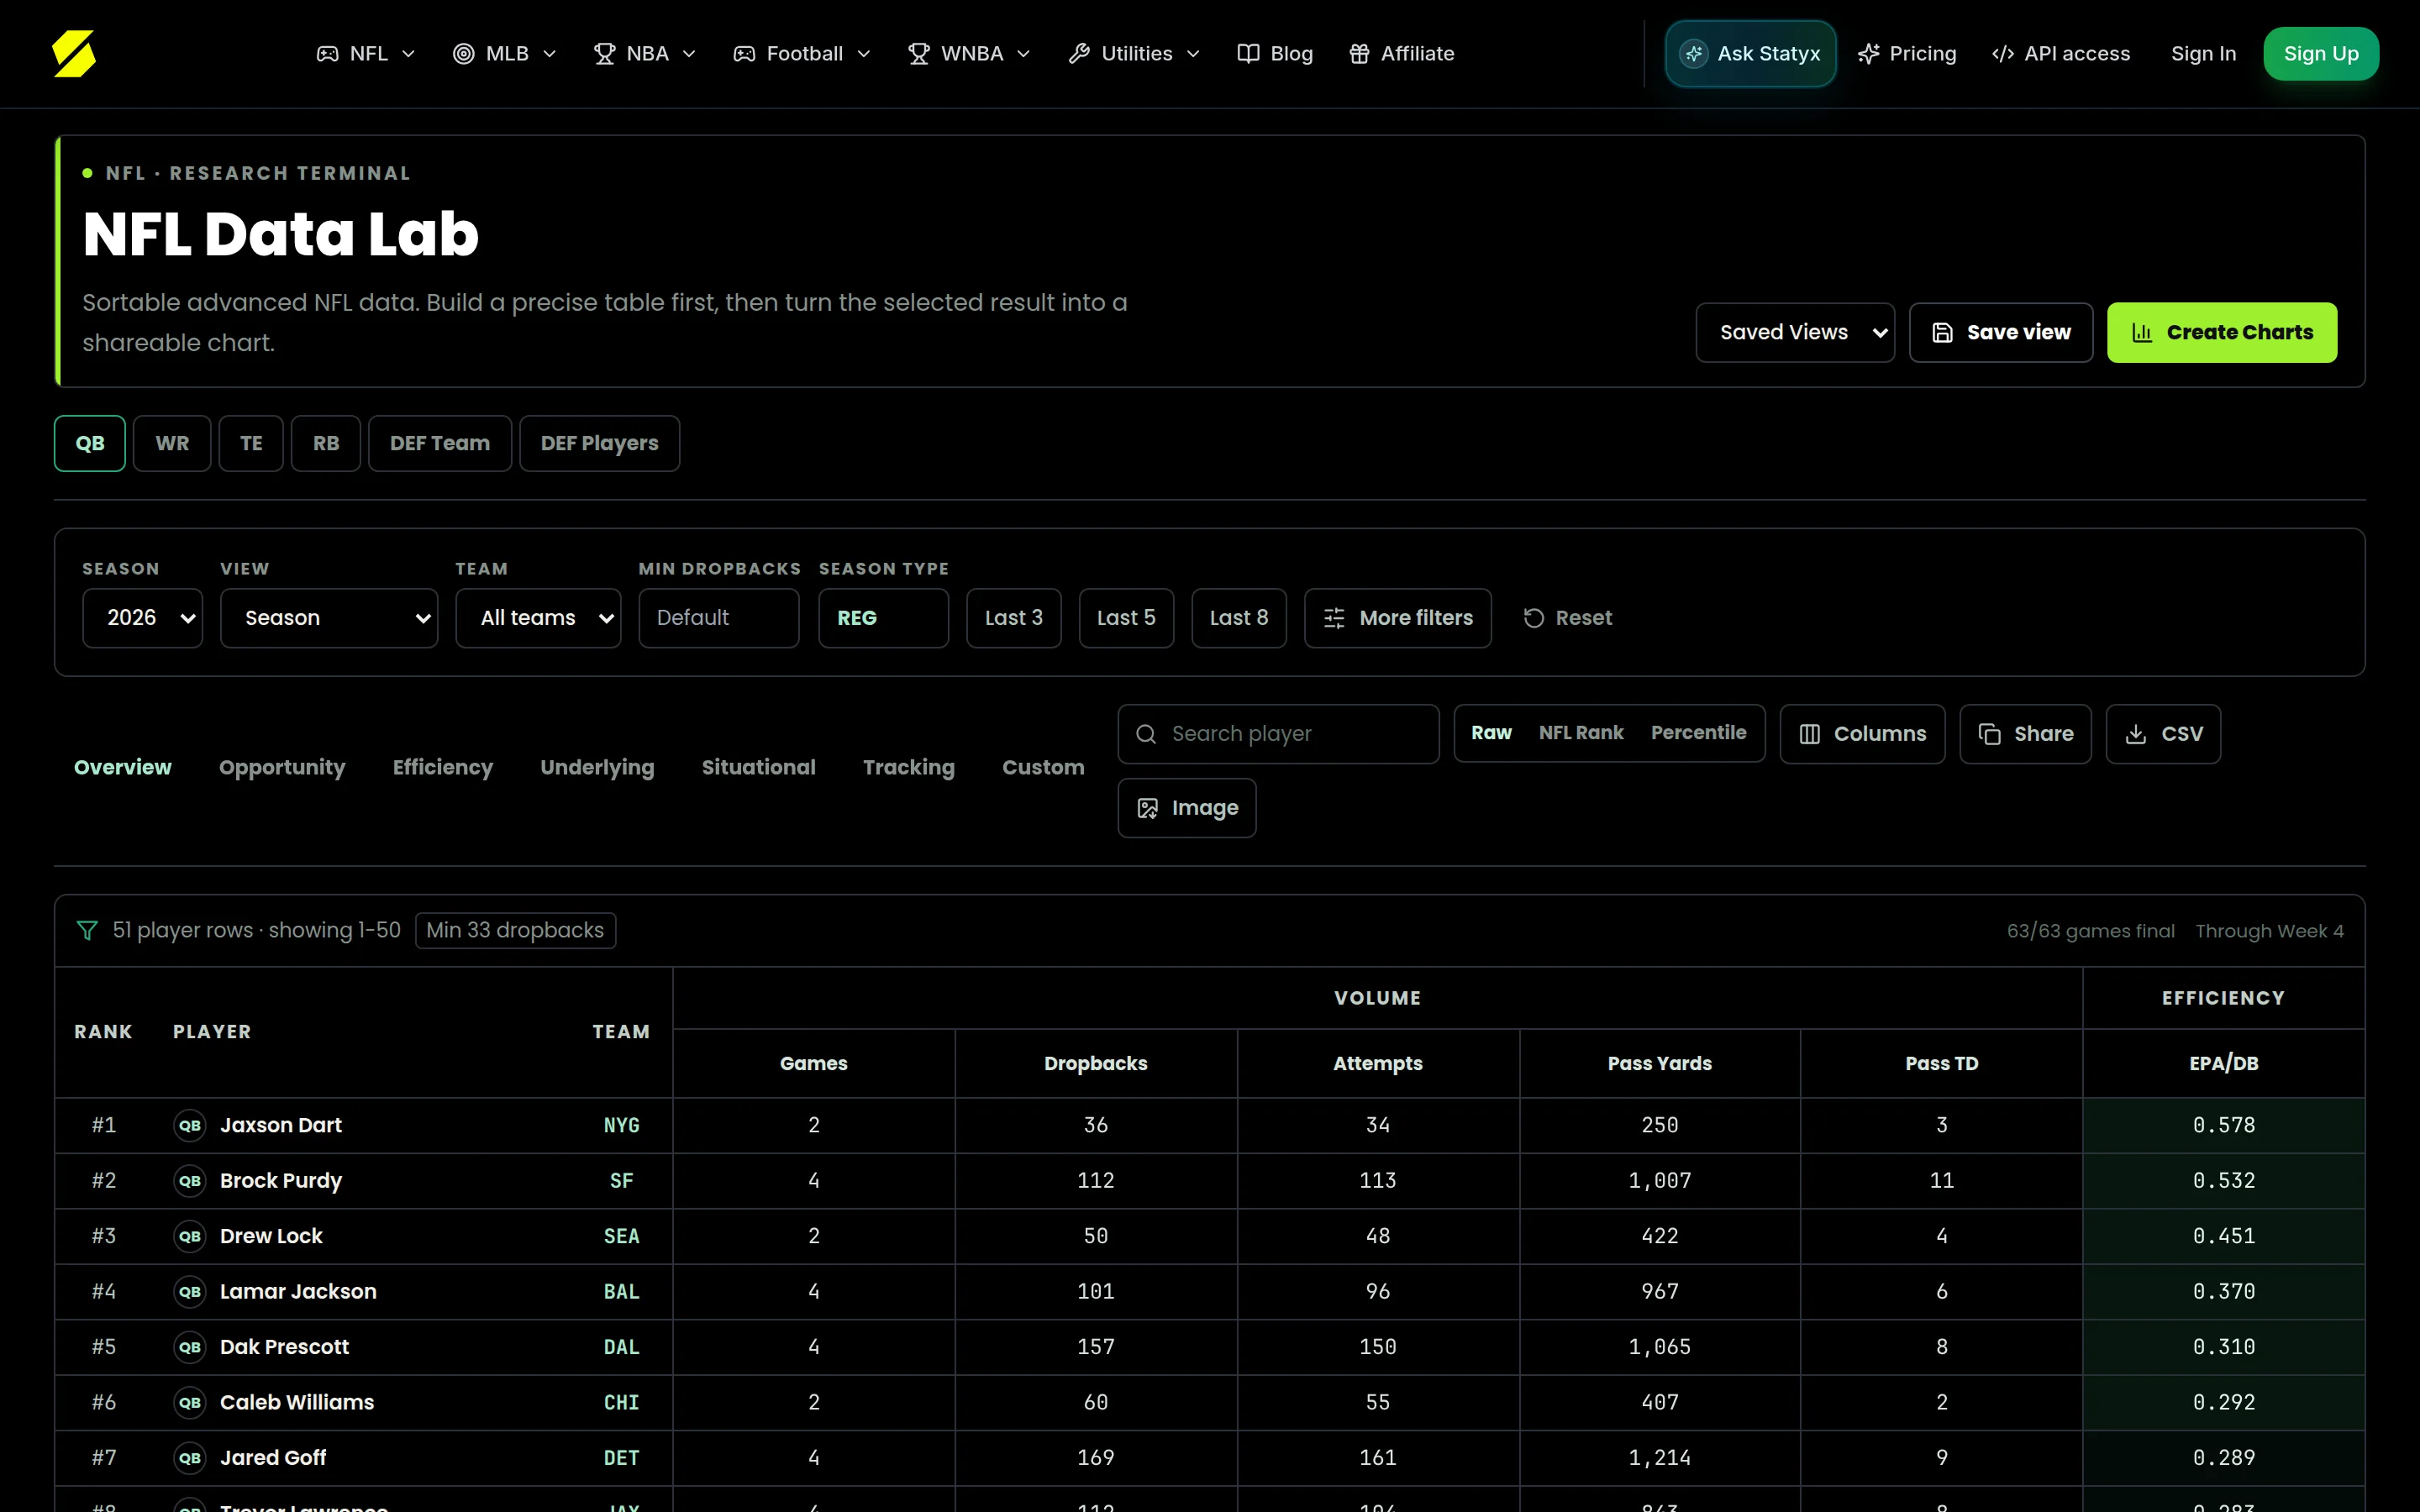Click the QB badge beside Brock Purdy
Viewport: 2420px width, 1512px height.
tap(190, 1181)
